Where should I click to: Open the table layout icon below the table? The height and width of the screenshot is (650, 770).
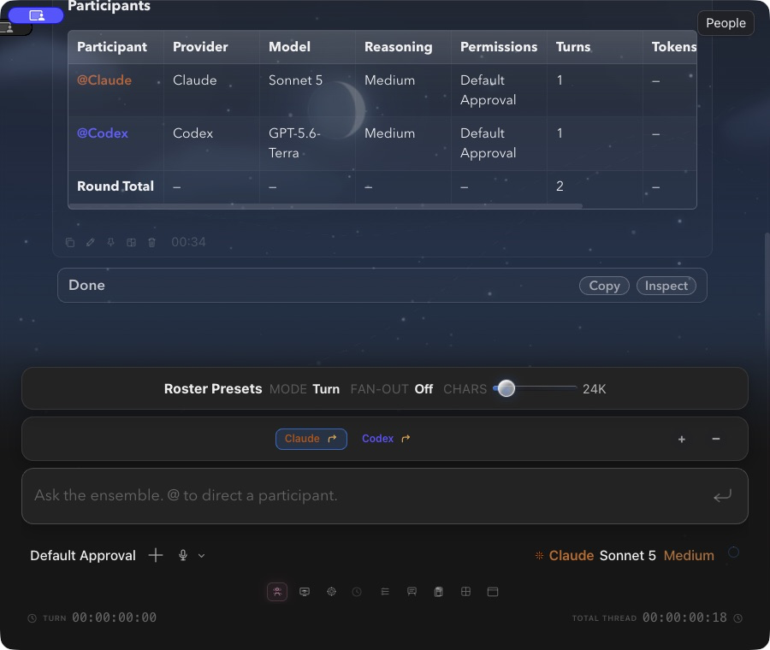click(131, 242)
